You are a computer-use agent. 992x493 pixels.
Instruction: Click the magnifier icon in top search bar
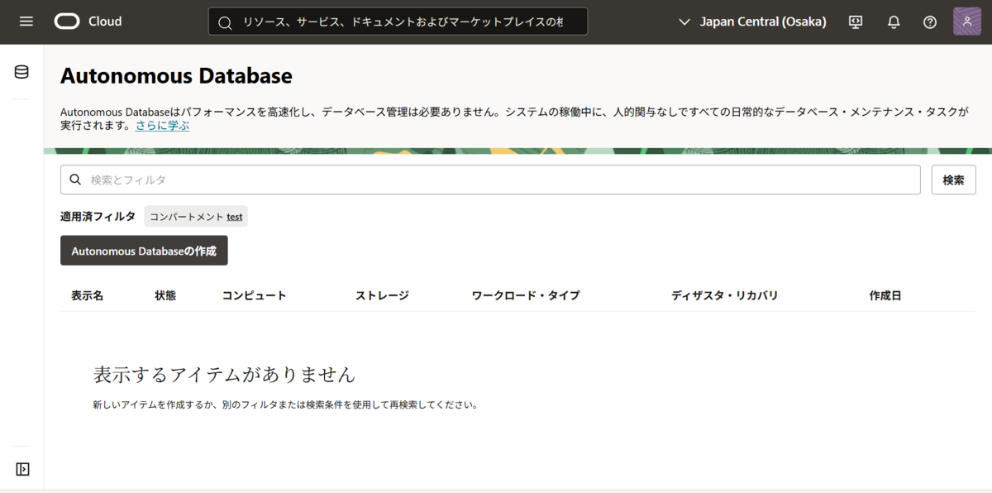[x=225, y=22]
